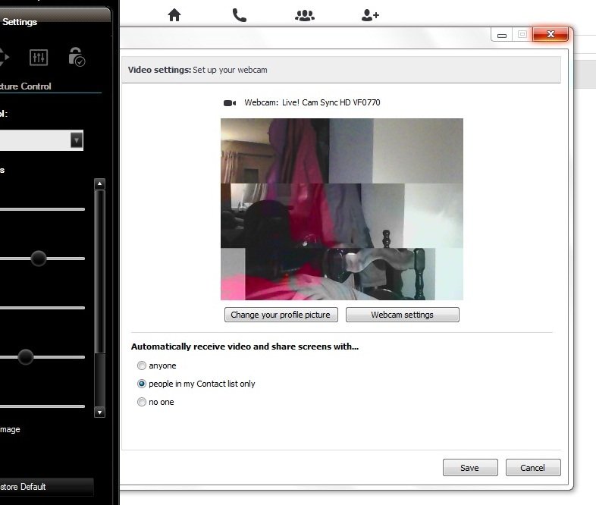596x505 pixels.
Task: Minimize the video settings window
Action: tap(502, 35)
